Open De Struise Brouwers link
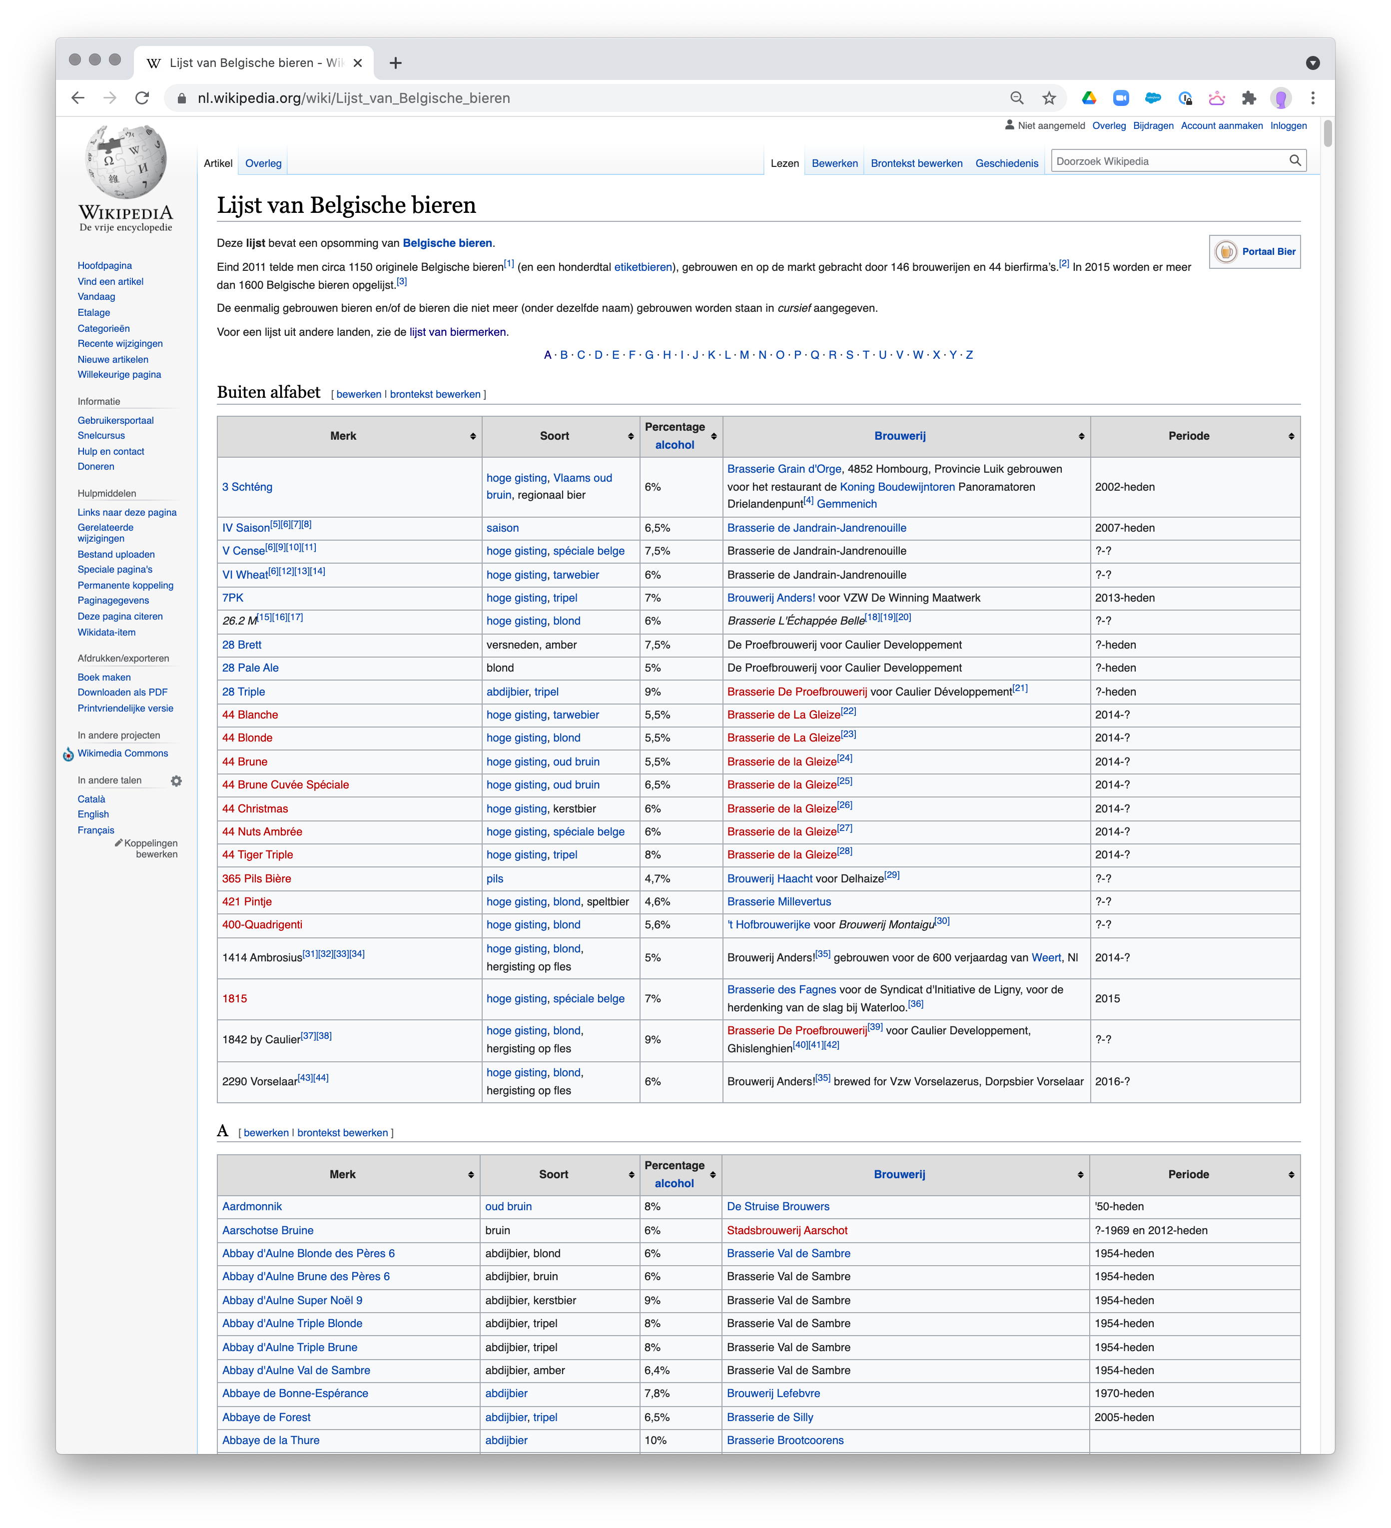The width and height of the screenshot is (1391, 1528). tap(778, 1207)
